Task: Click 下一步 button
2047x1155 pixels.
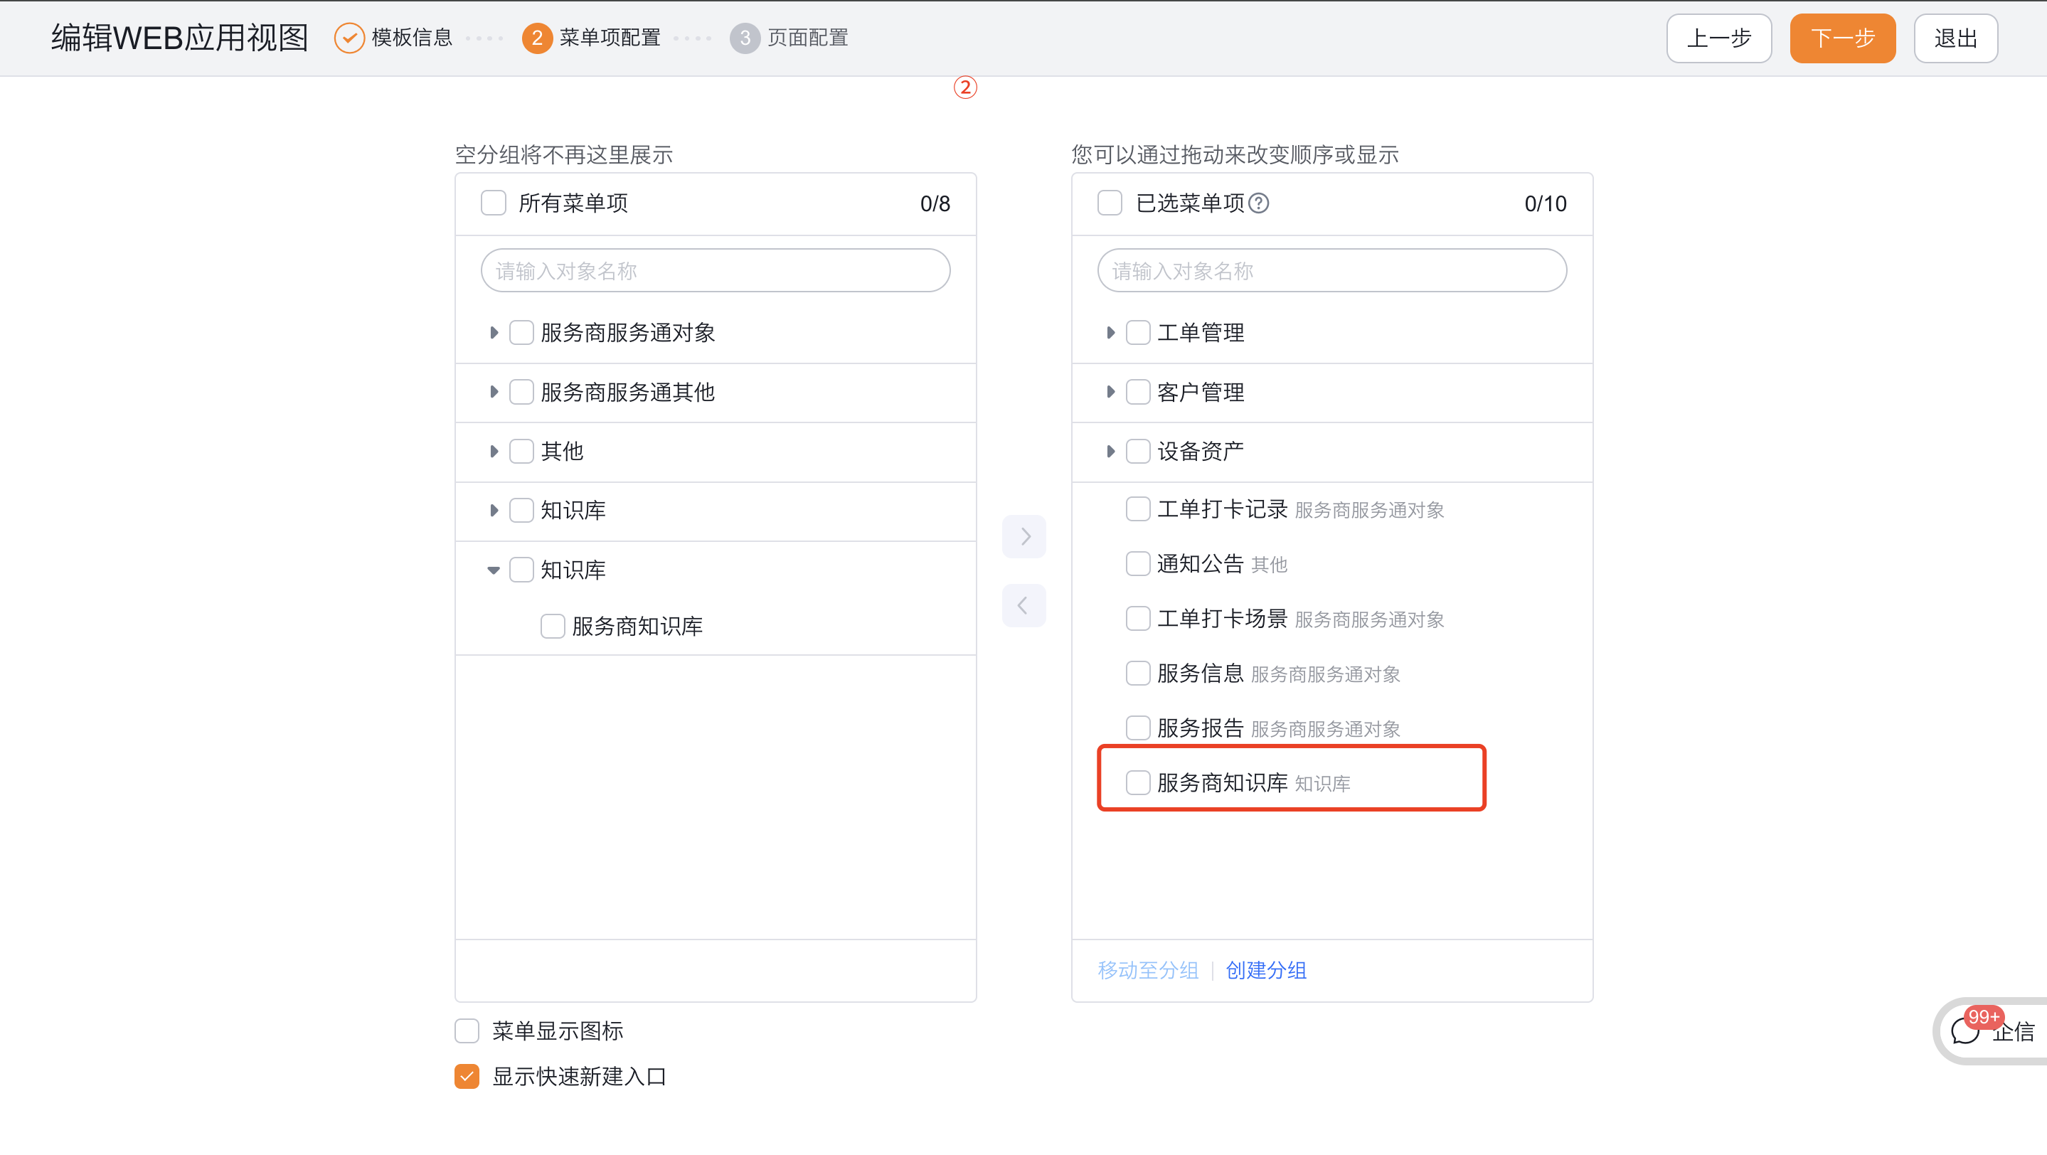Action: (1842, 38)
